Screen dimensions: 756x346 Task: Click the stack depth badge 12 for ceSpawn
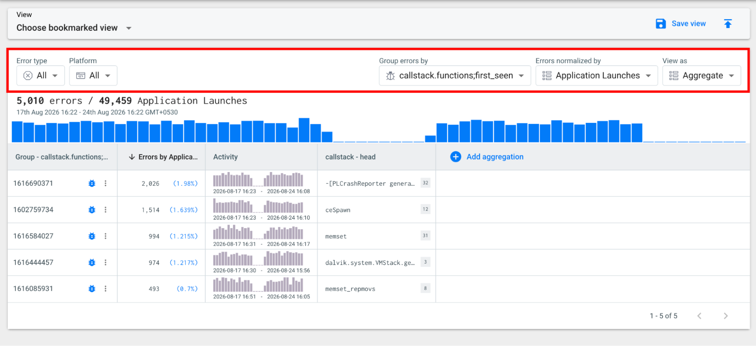tap(425, 209)
